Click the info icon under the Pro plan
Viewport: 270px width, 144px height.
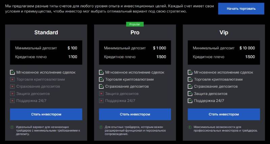tap(101, 127)
